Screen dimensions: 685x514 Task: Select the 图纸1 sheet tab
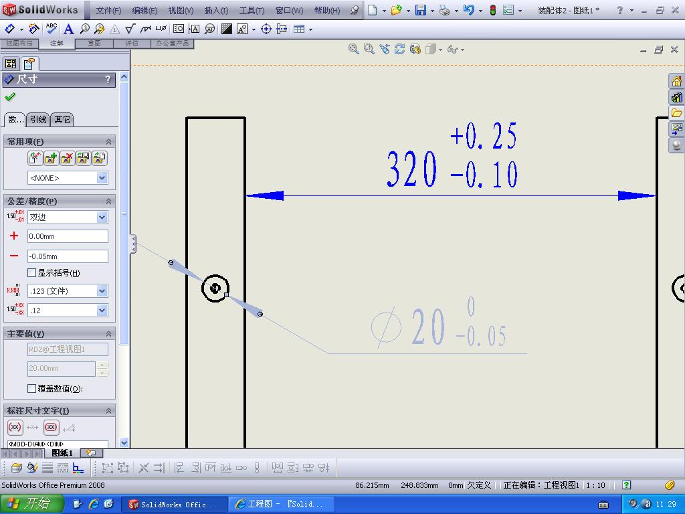pos(62,453)
